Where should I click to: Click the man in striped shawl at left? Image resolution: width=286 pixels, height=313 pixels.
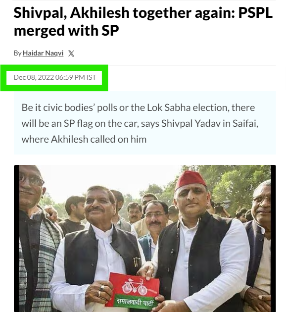pos(36,238)
